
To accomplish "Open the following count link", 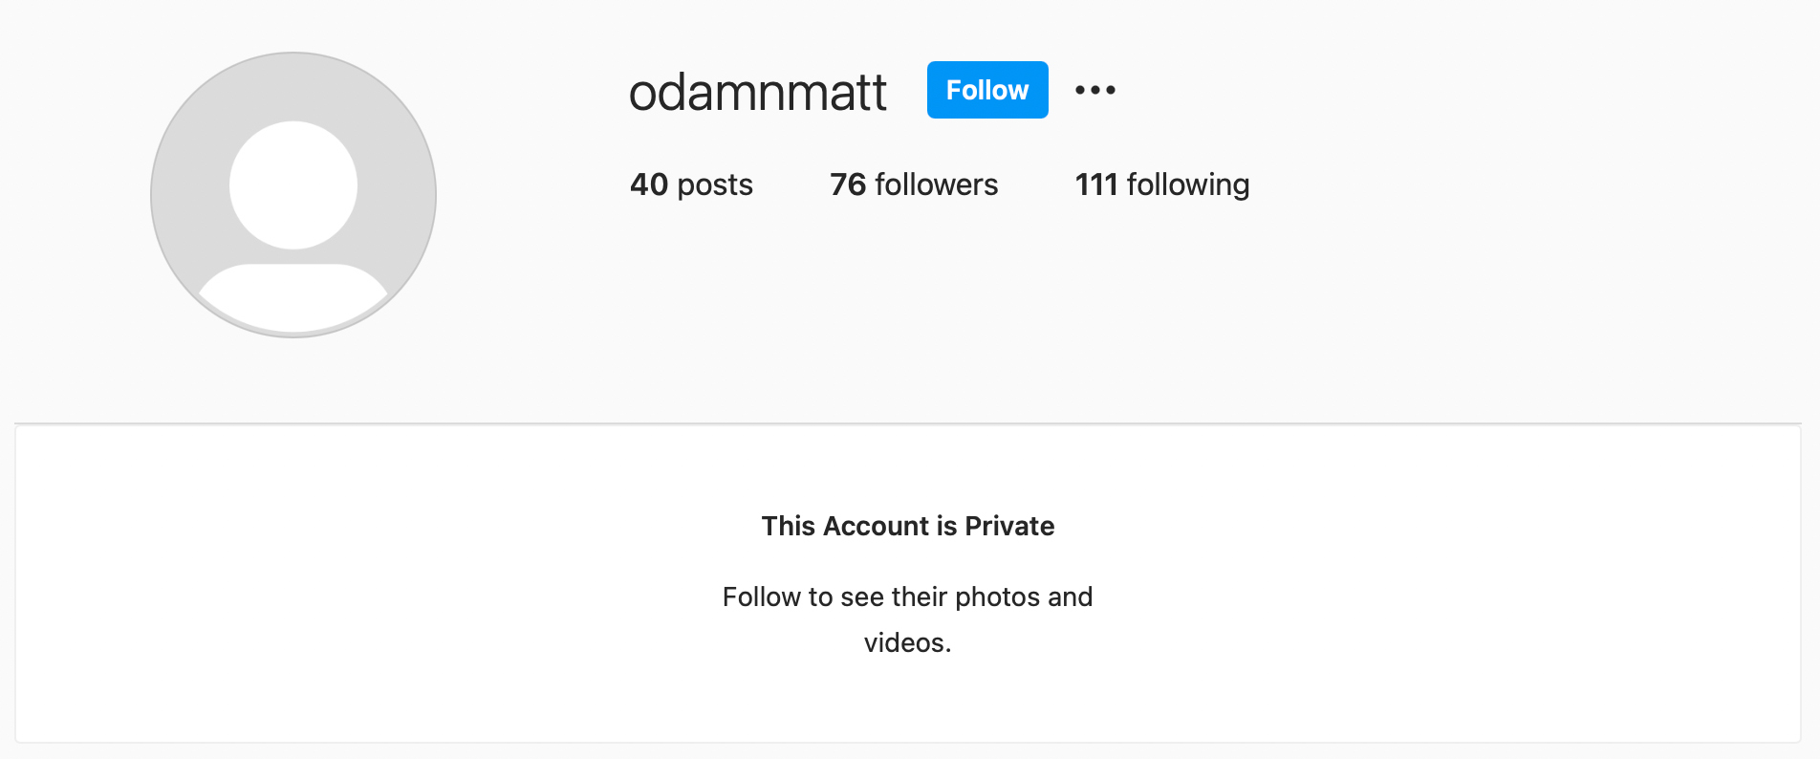I will click(x=1161, y=184).
